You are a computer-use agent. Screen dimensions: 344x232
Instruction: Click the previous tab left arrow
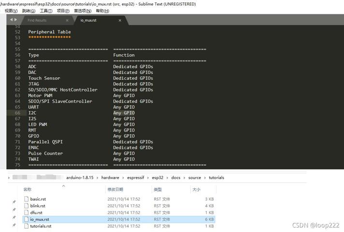pos(12,20)
